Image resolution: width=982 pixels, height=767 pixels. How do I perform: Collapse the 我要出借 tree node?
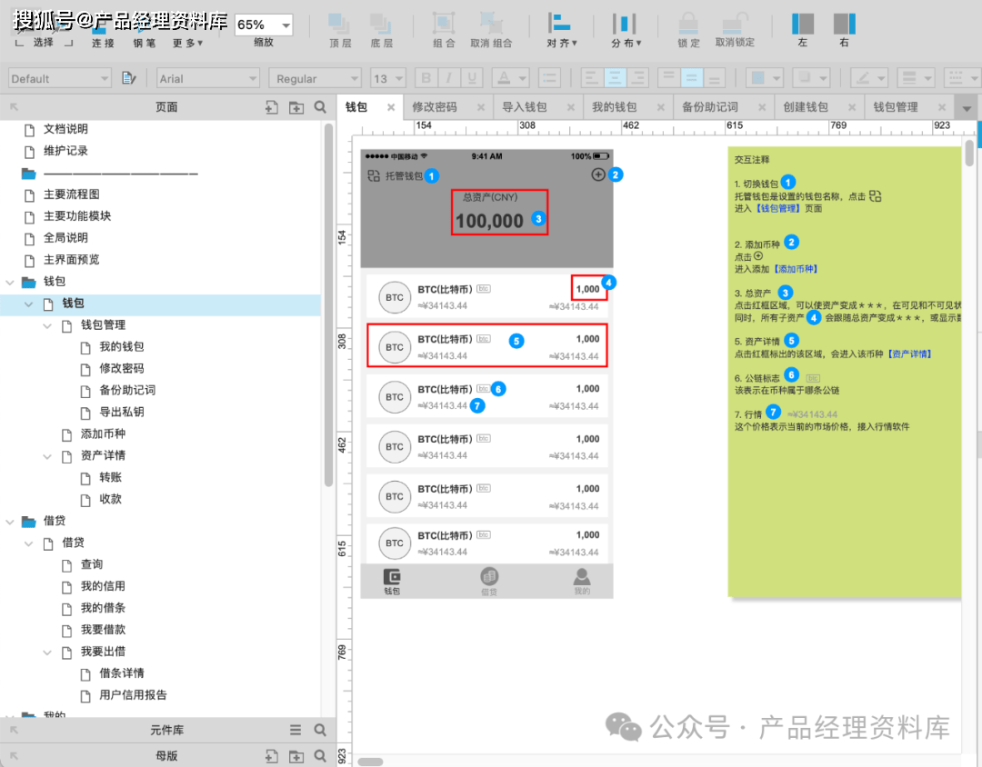[x=47, y=652]
